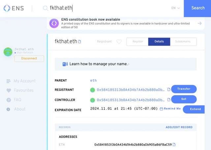Click the ENS constitution book banner icon

click(54, 23)
